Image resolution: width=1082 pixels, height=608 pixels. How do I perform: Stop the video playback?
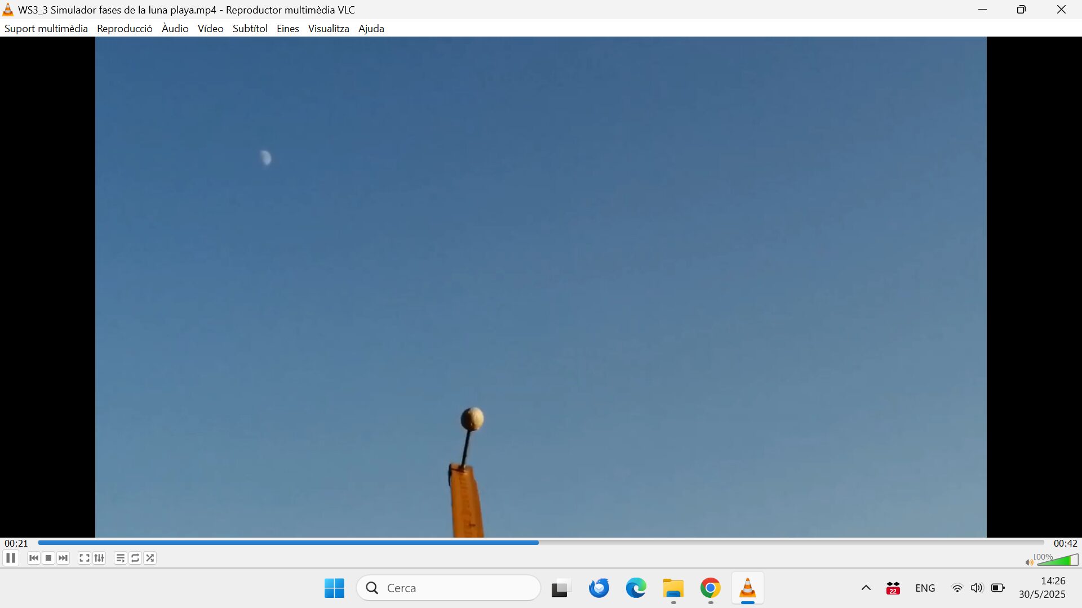[48, 558]
